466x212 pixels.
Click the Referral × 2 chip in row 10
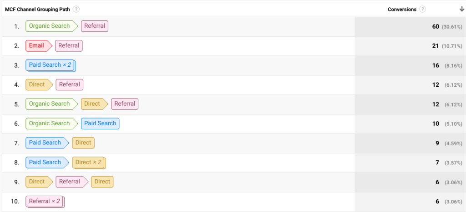click(45, 201)
